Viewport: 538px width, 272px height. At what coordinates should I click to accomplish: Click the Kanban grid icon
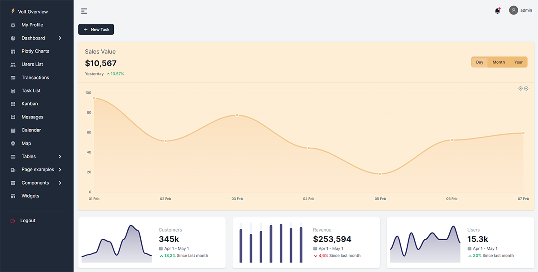click(13, 104)
